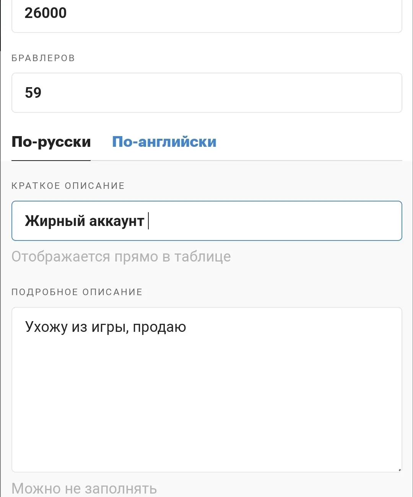This screenshot has height=497, width=413.
Task: Switch to the По-русски tab
Action: point(51,142)
